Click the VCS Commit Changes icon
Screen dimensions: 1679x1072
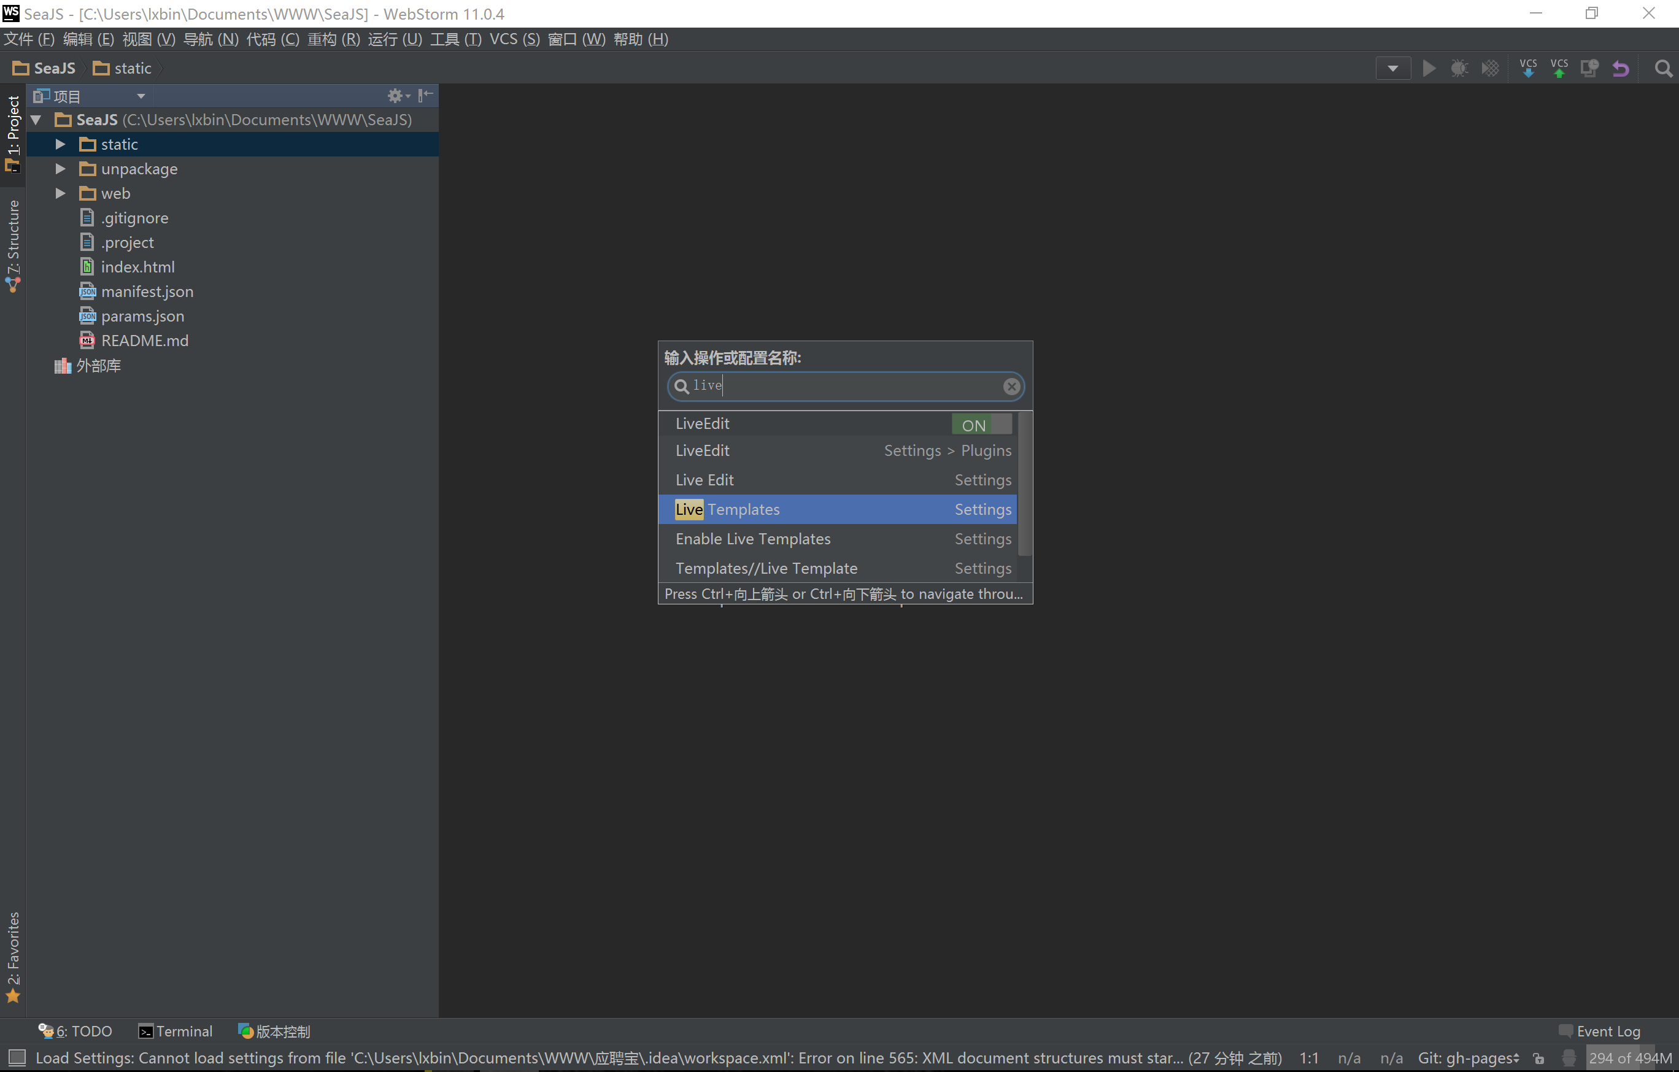point(1559,68)
